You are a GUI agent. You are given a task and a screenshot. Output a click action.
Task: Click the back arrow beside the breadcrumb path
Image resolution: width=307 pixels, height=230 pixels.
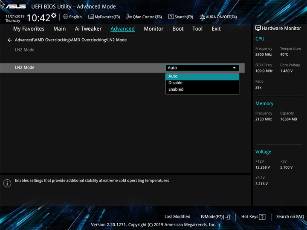click(9, 40)
